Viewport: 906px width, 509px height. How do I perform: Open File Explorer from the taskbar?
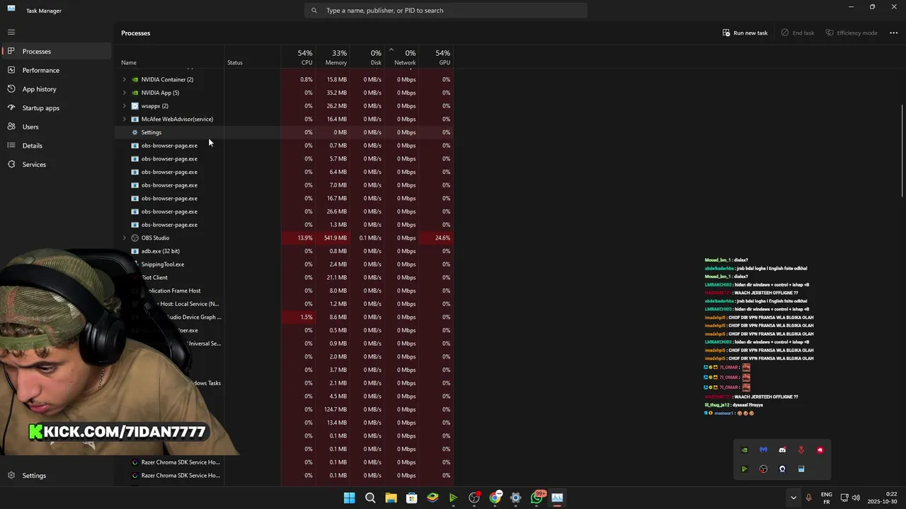pyautogui.click(x=391, y=498)
